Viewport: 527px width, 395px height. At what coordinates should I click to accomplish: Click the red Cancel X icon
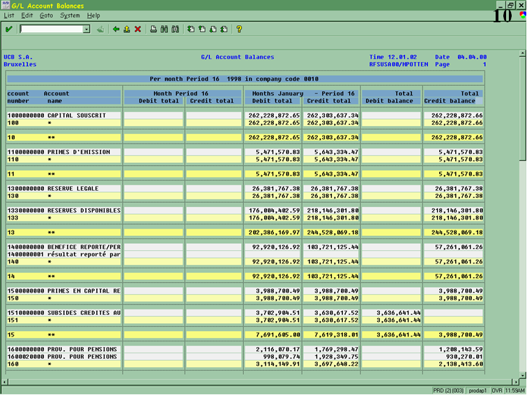point(137,29)
